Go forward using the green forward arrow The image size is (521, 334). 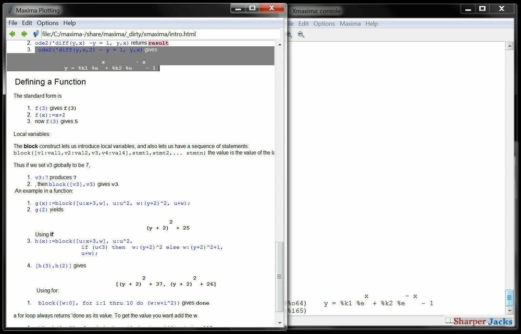(x=24, y=34)
